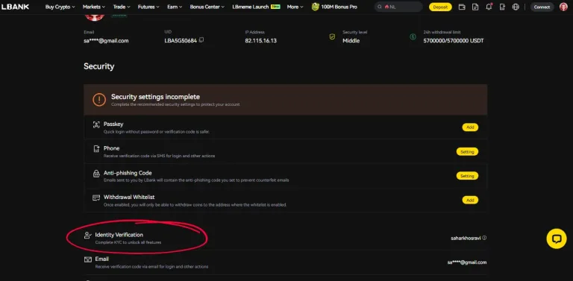Viewport: 573px width, 281px height.
Task: Click the yellow Deposit button
Action: pyautogui.click(x=440, y=7)
